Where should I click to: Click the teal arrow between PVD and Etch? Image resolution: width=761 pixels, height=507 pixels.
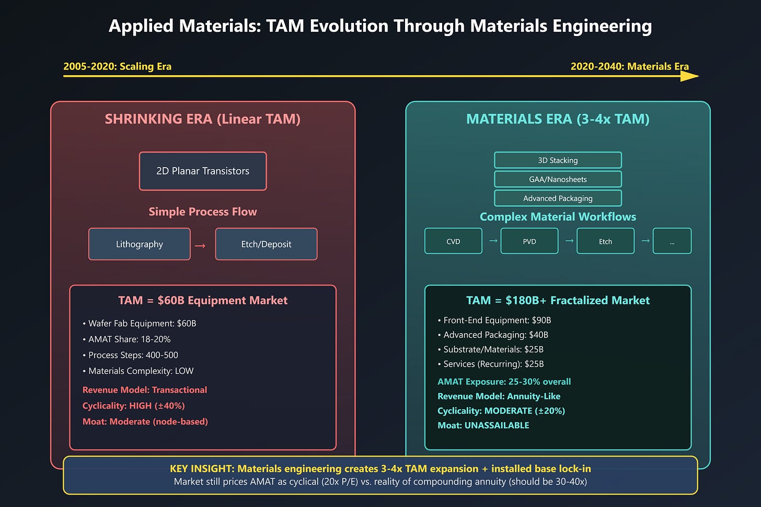pyautogui.click(x=570, y=241)
